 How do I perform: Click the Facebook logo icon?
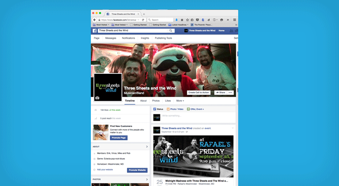click(95, 31)
